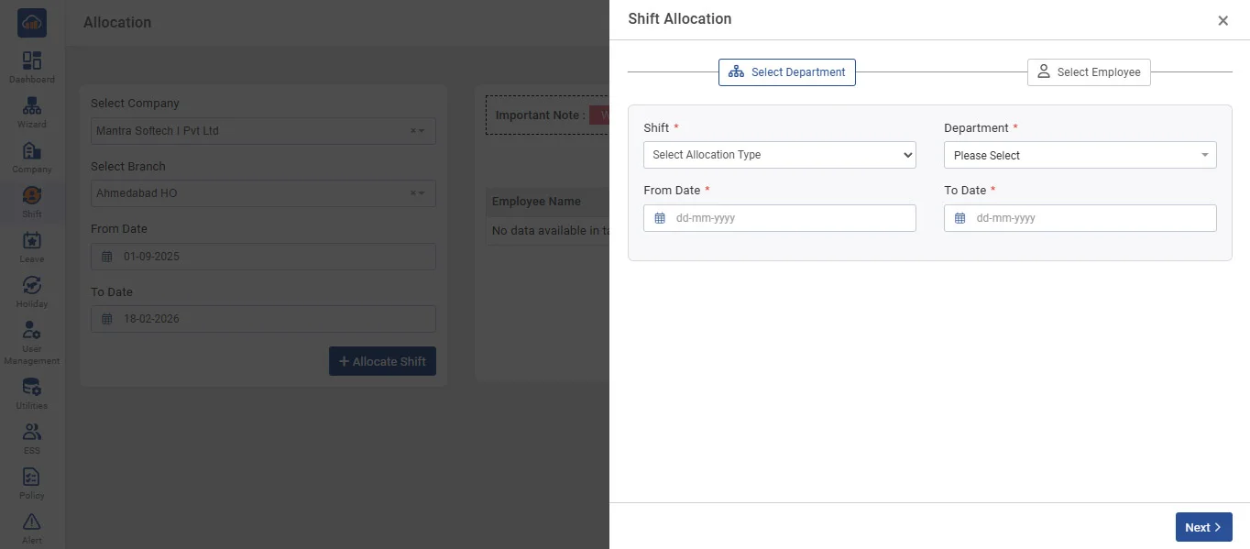The image size is (1250, 549).
Task: Open the Policy checklist icon
Action: (x=32, y=478)
